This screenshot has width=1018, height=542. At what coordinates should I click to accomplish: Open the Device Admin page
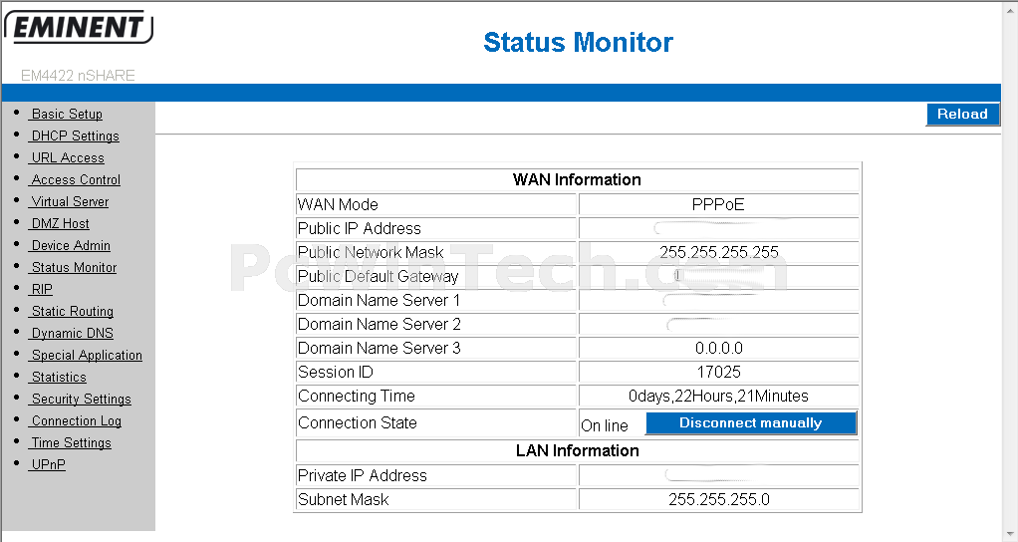pos(70,246)
